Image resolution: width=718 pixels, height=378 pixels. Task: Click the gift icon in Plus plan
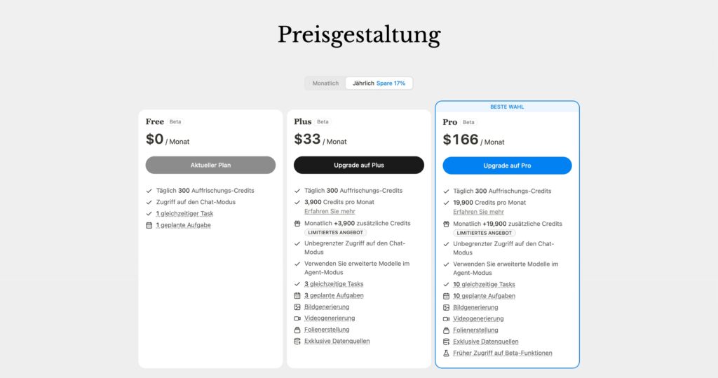click(x=297, y=224)
